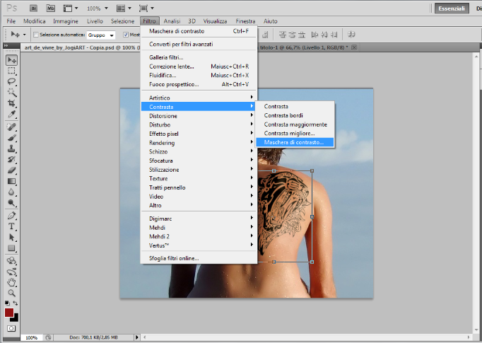Select the Rectangular Marquee tool
This screenshot has height=343, width=482.
click(x=11, y=71)
